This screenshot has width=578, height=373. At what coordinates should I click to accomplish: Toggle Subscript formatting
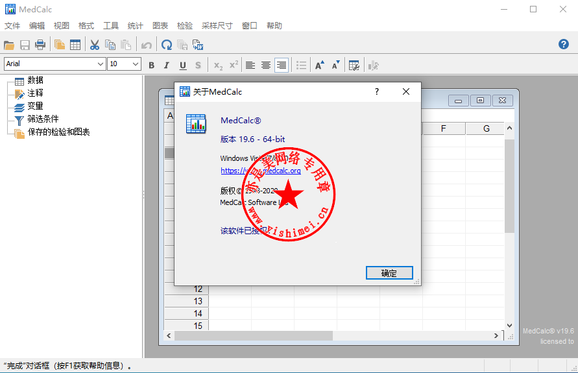point(218,66)
